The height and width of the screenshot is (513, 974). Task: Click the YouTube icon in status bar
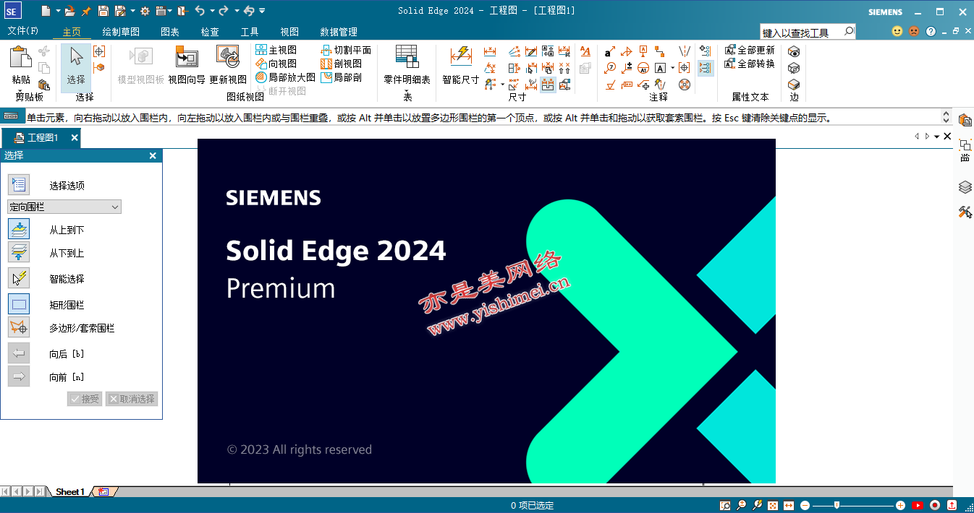tap(918, 505)
